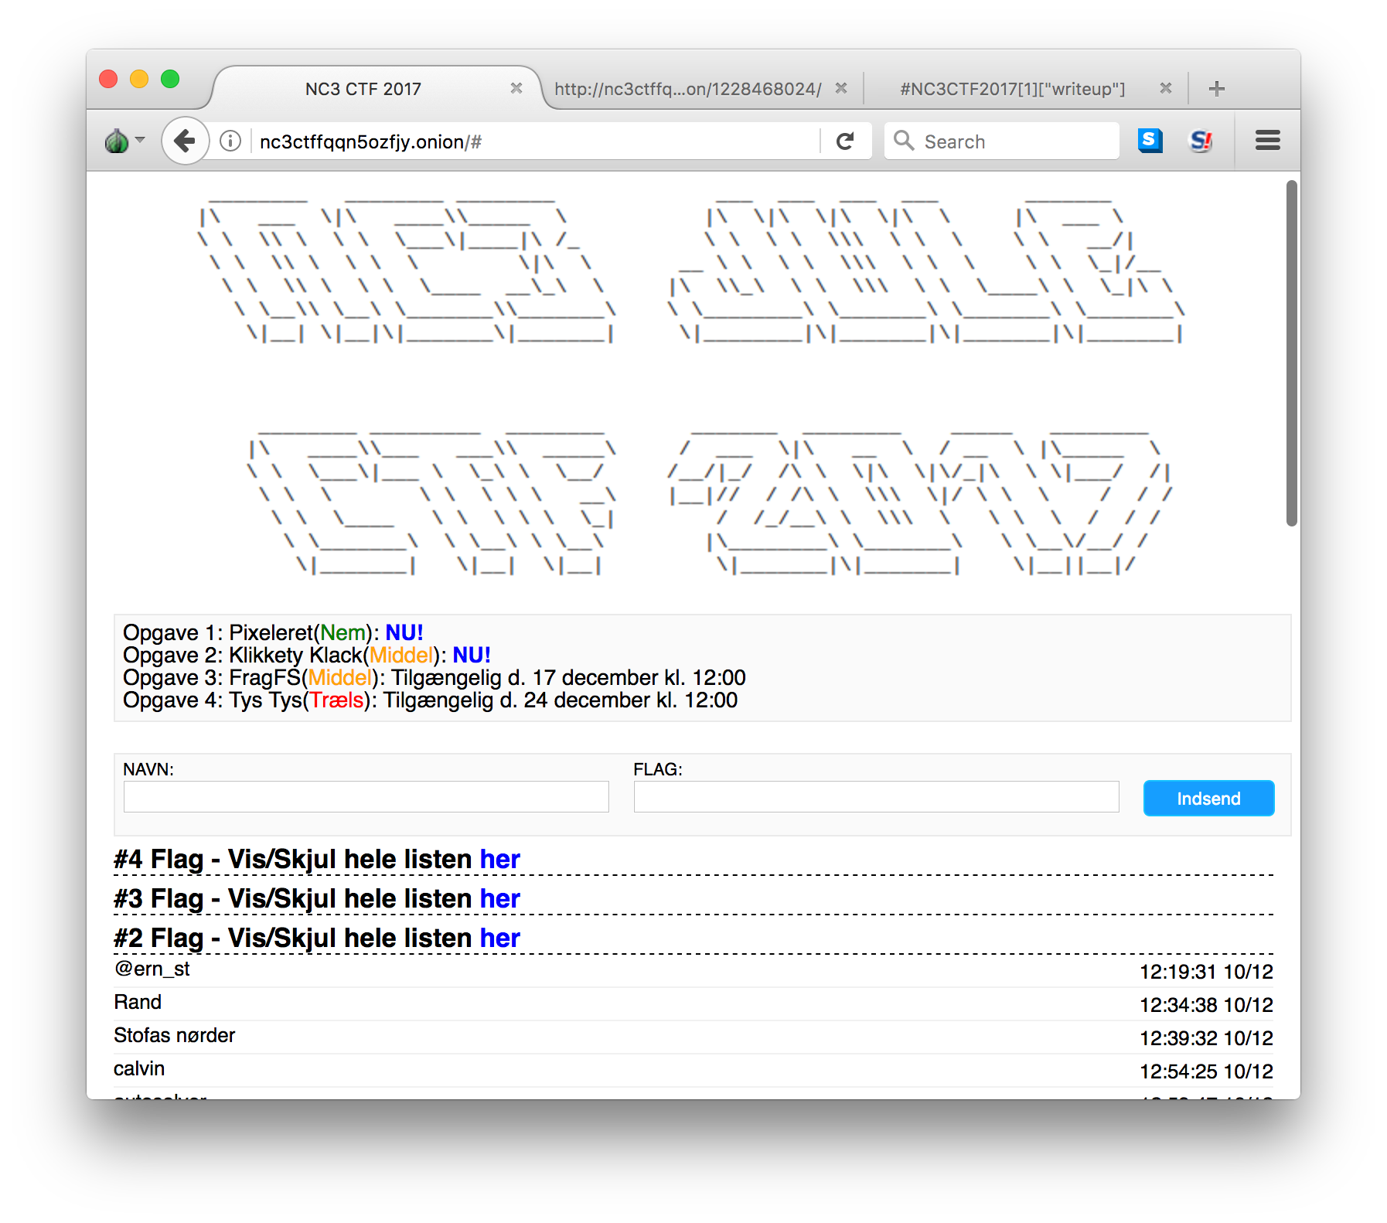Switch to the #NC3CTF2017 writeup tab
Image resolution: width=1387 pixels, height=1223 pixels.
[x=1013, y=89]
